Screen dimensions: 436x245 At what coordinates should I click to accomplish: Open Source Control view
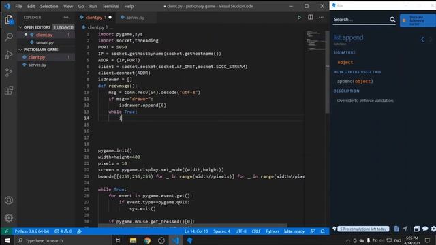[9, 73]
